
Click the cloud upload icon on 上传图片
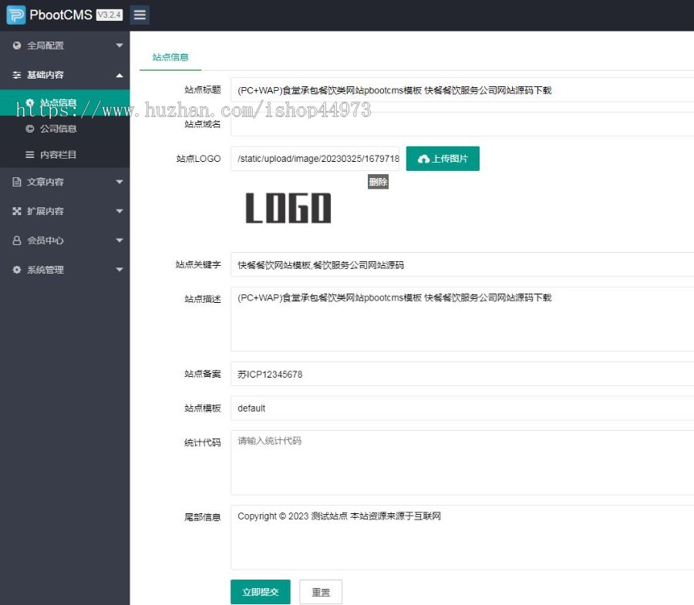423,159
